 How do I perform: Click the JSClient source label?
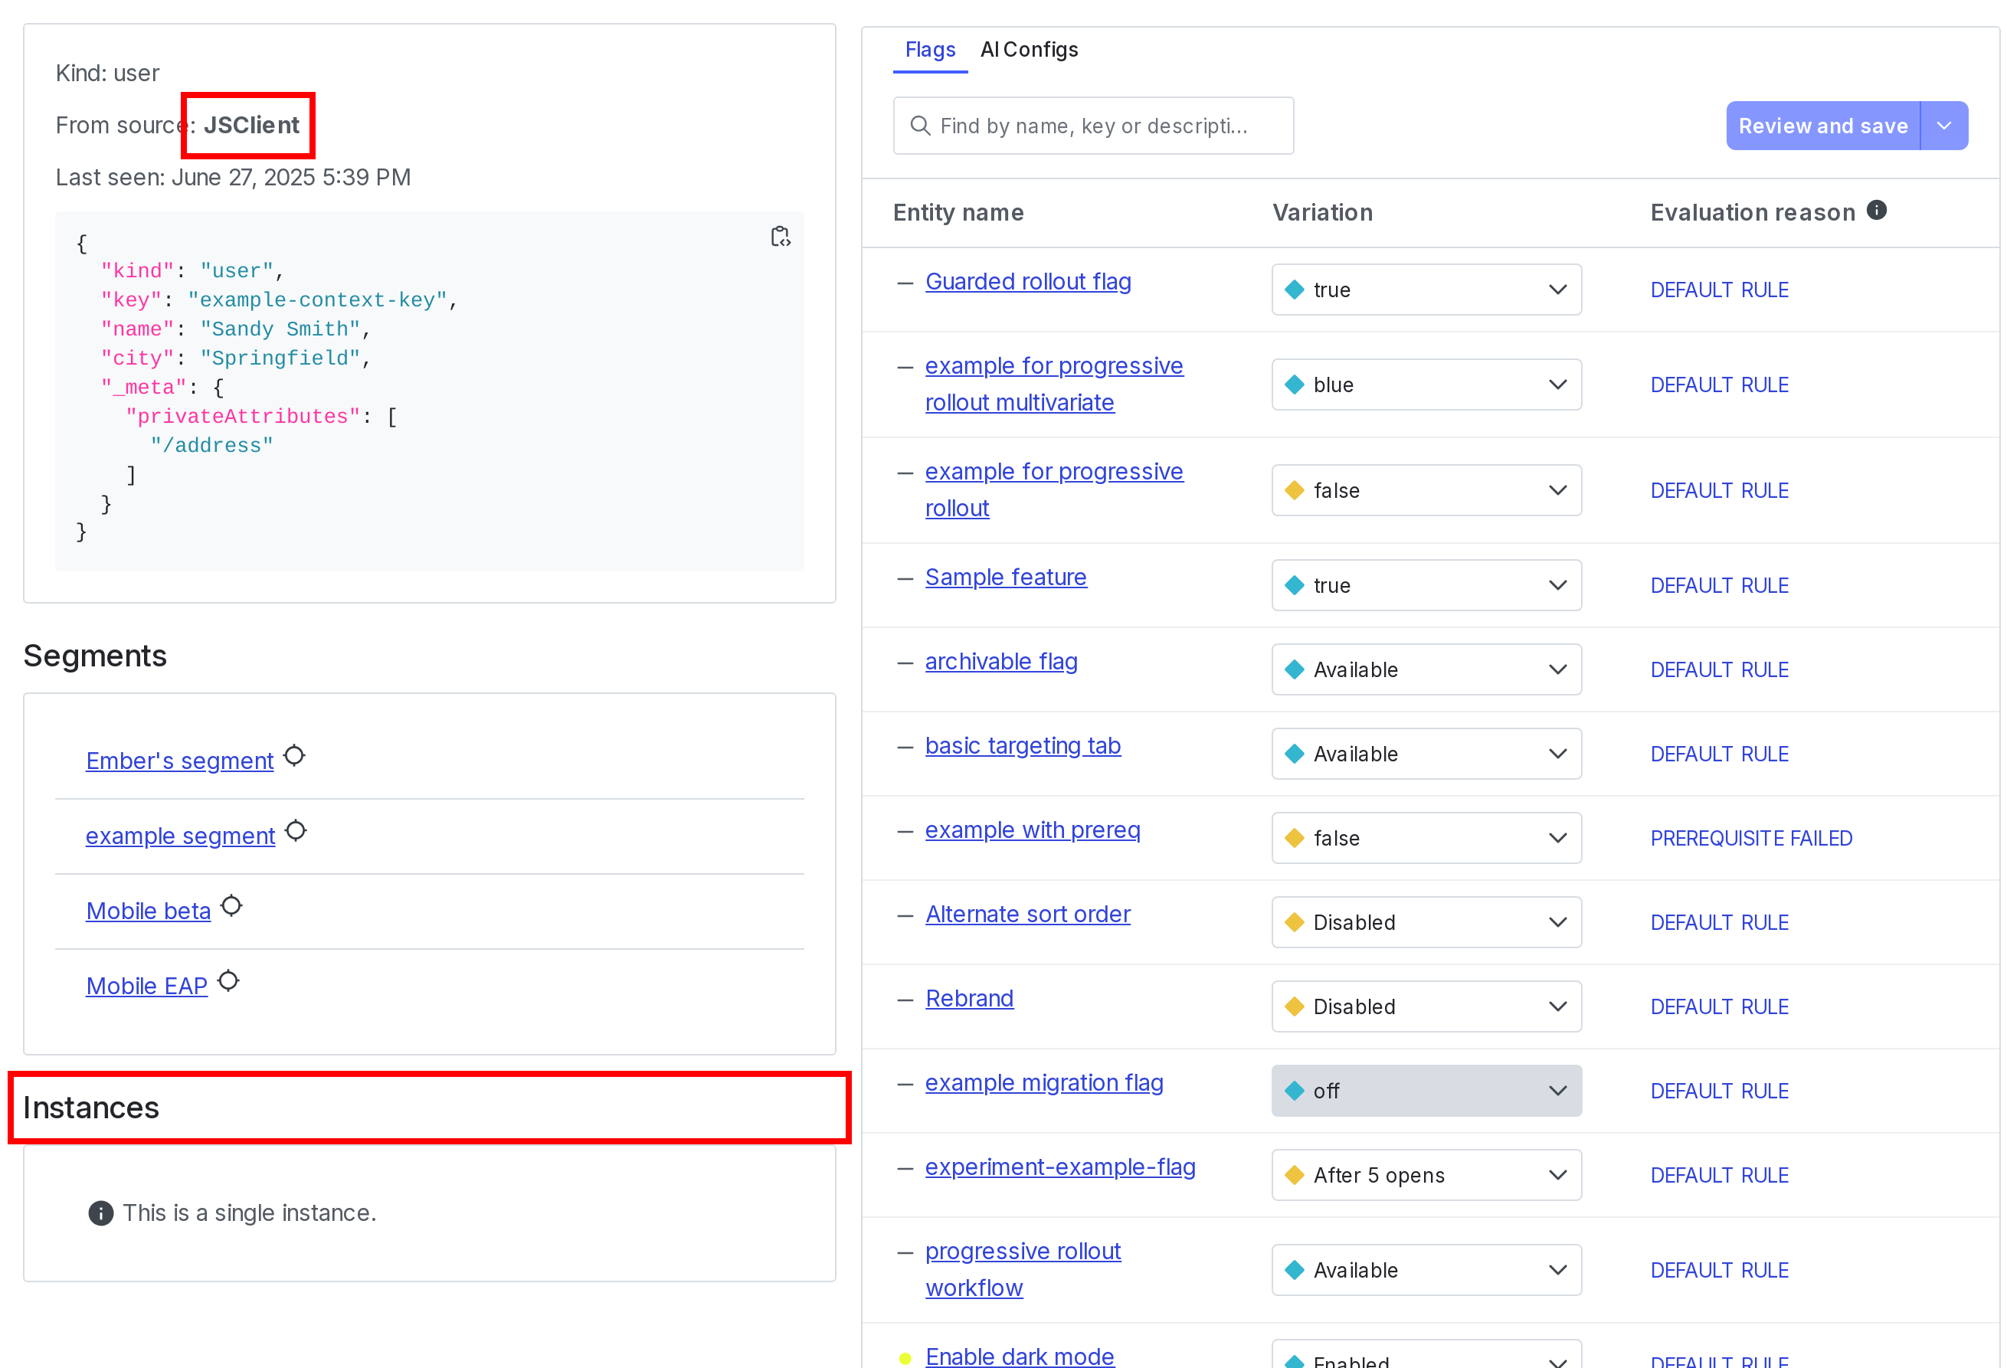[x=251, y=125]
